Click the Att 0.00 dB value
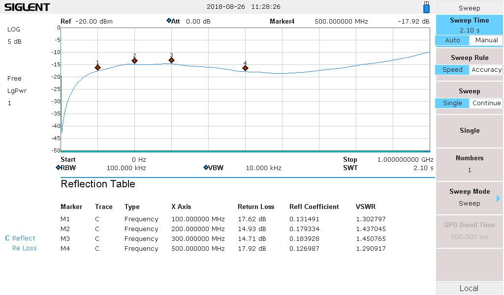The image size is (504, 295). point(198,22)
